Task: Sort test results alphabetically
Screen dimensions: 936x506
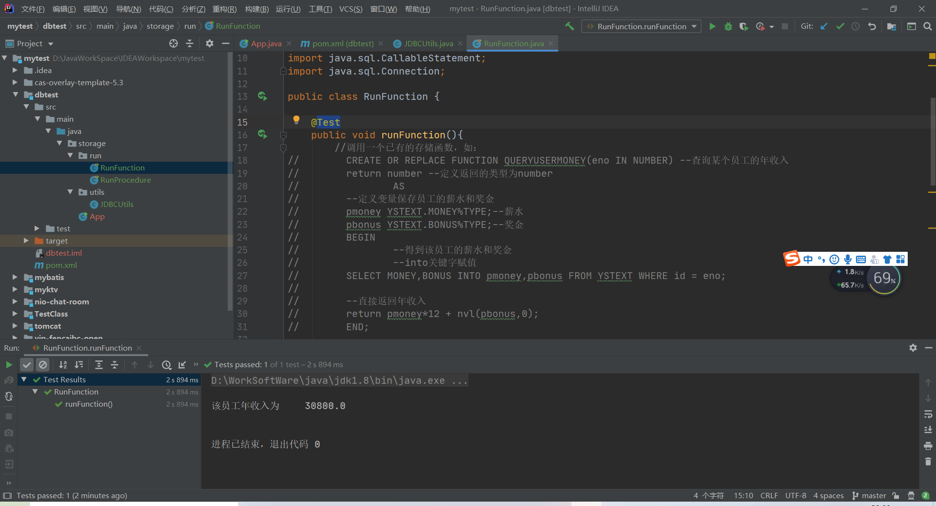Action: coord(63,364)
